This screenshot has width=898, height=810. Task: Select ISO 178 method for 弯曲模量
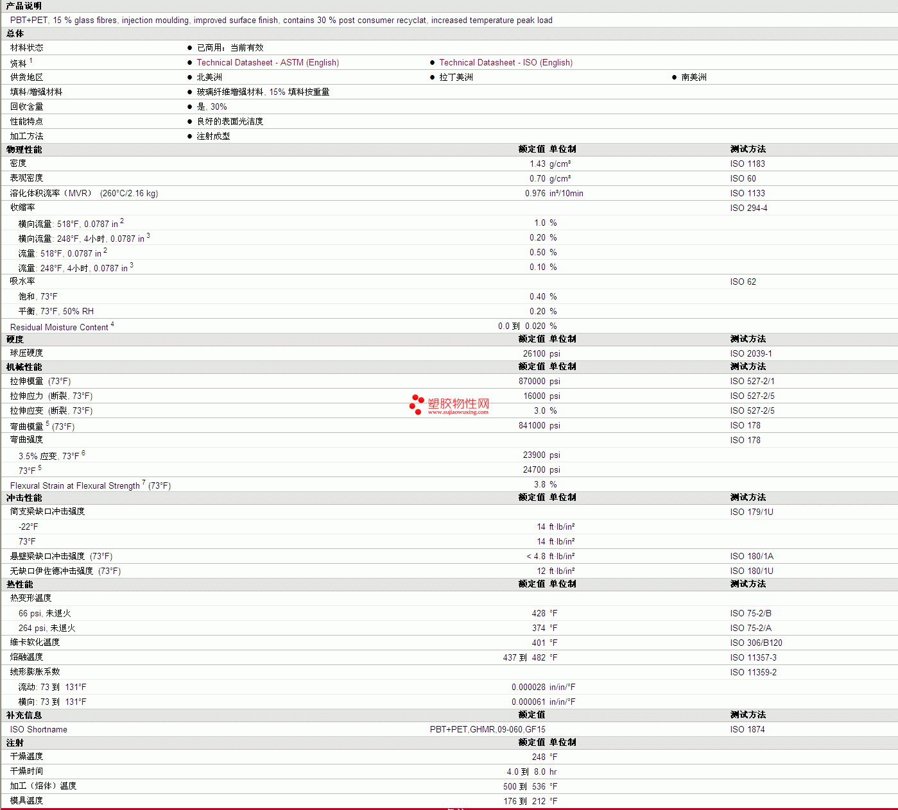coord(745,425)
